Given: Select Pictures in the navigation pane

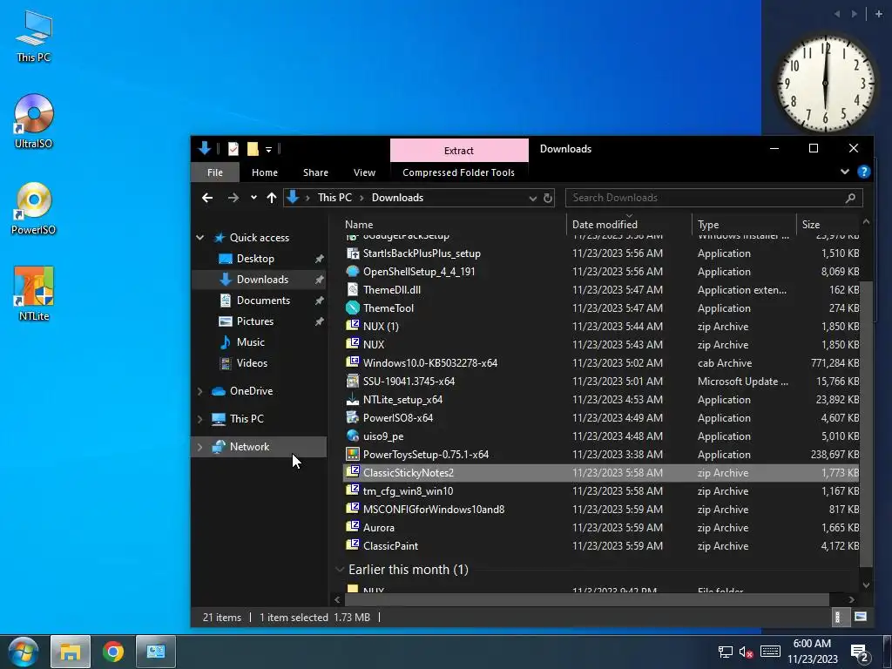Looking at the screenshot, I should (255, 321).
